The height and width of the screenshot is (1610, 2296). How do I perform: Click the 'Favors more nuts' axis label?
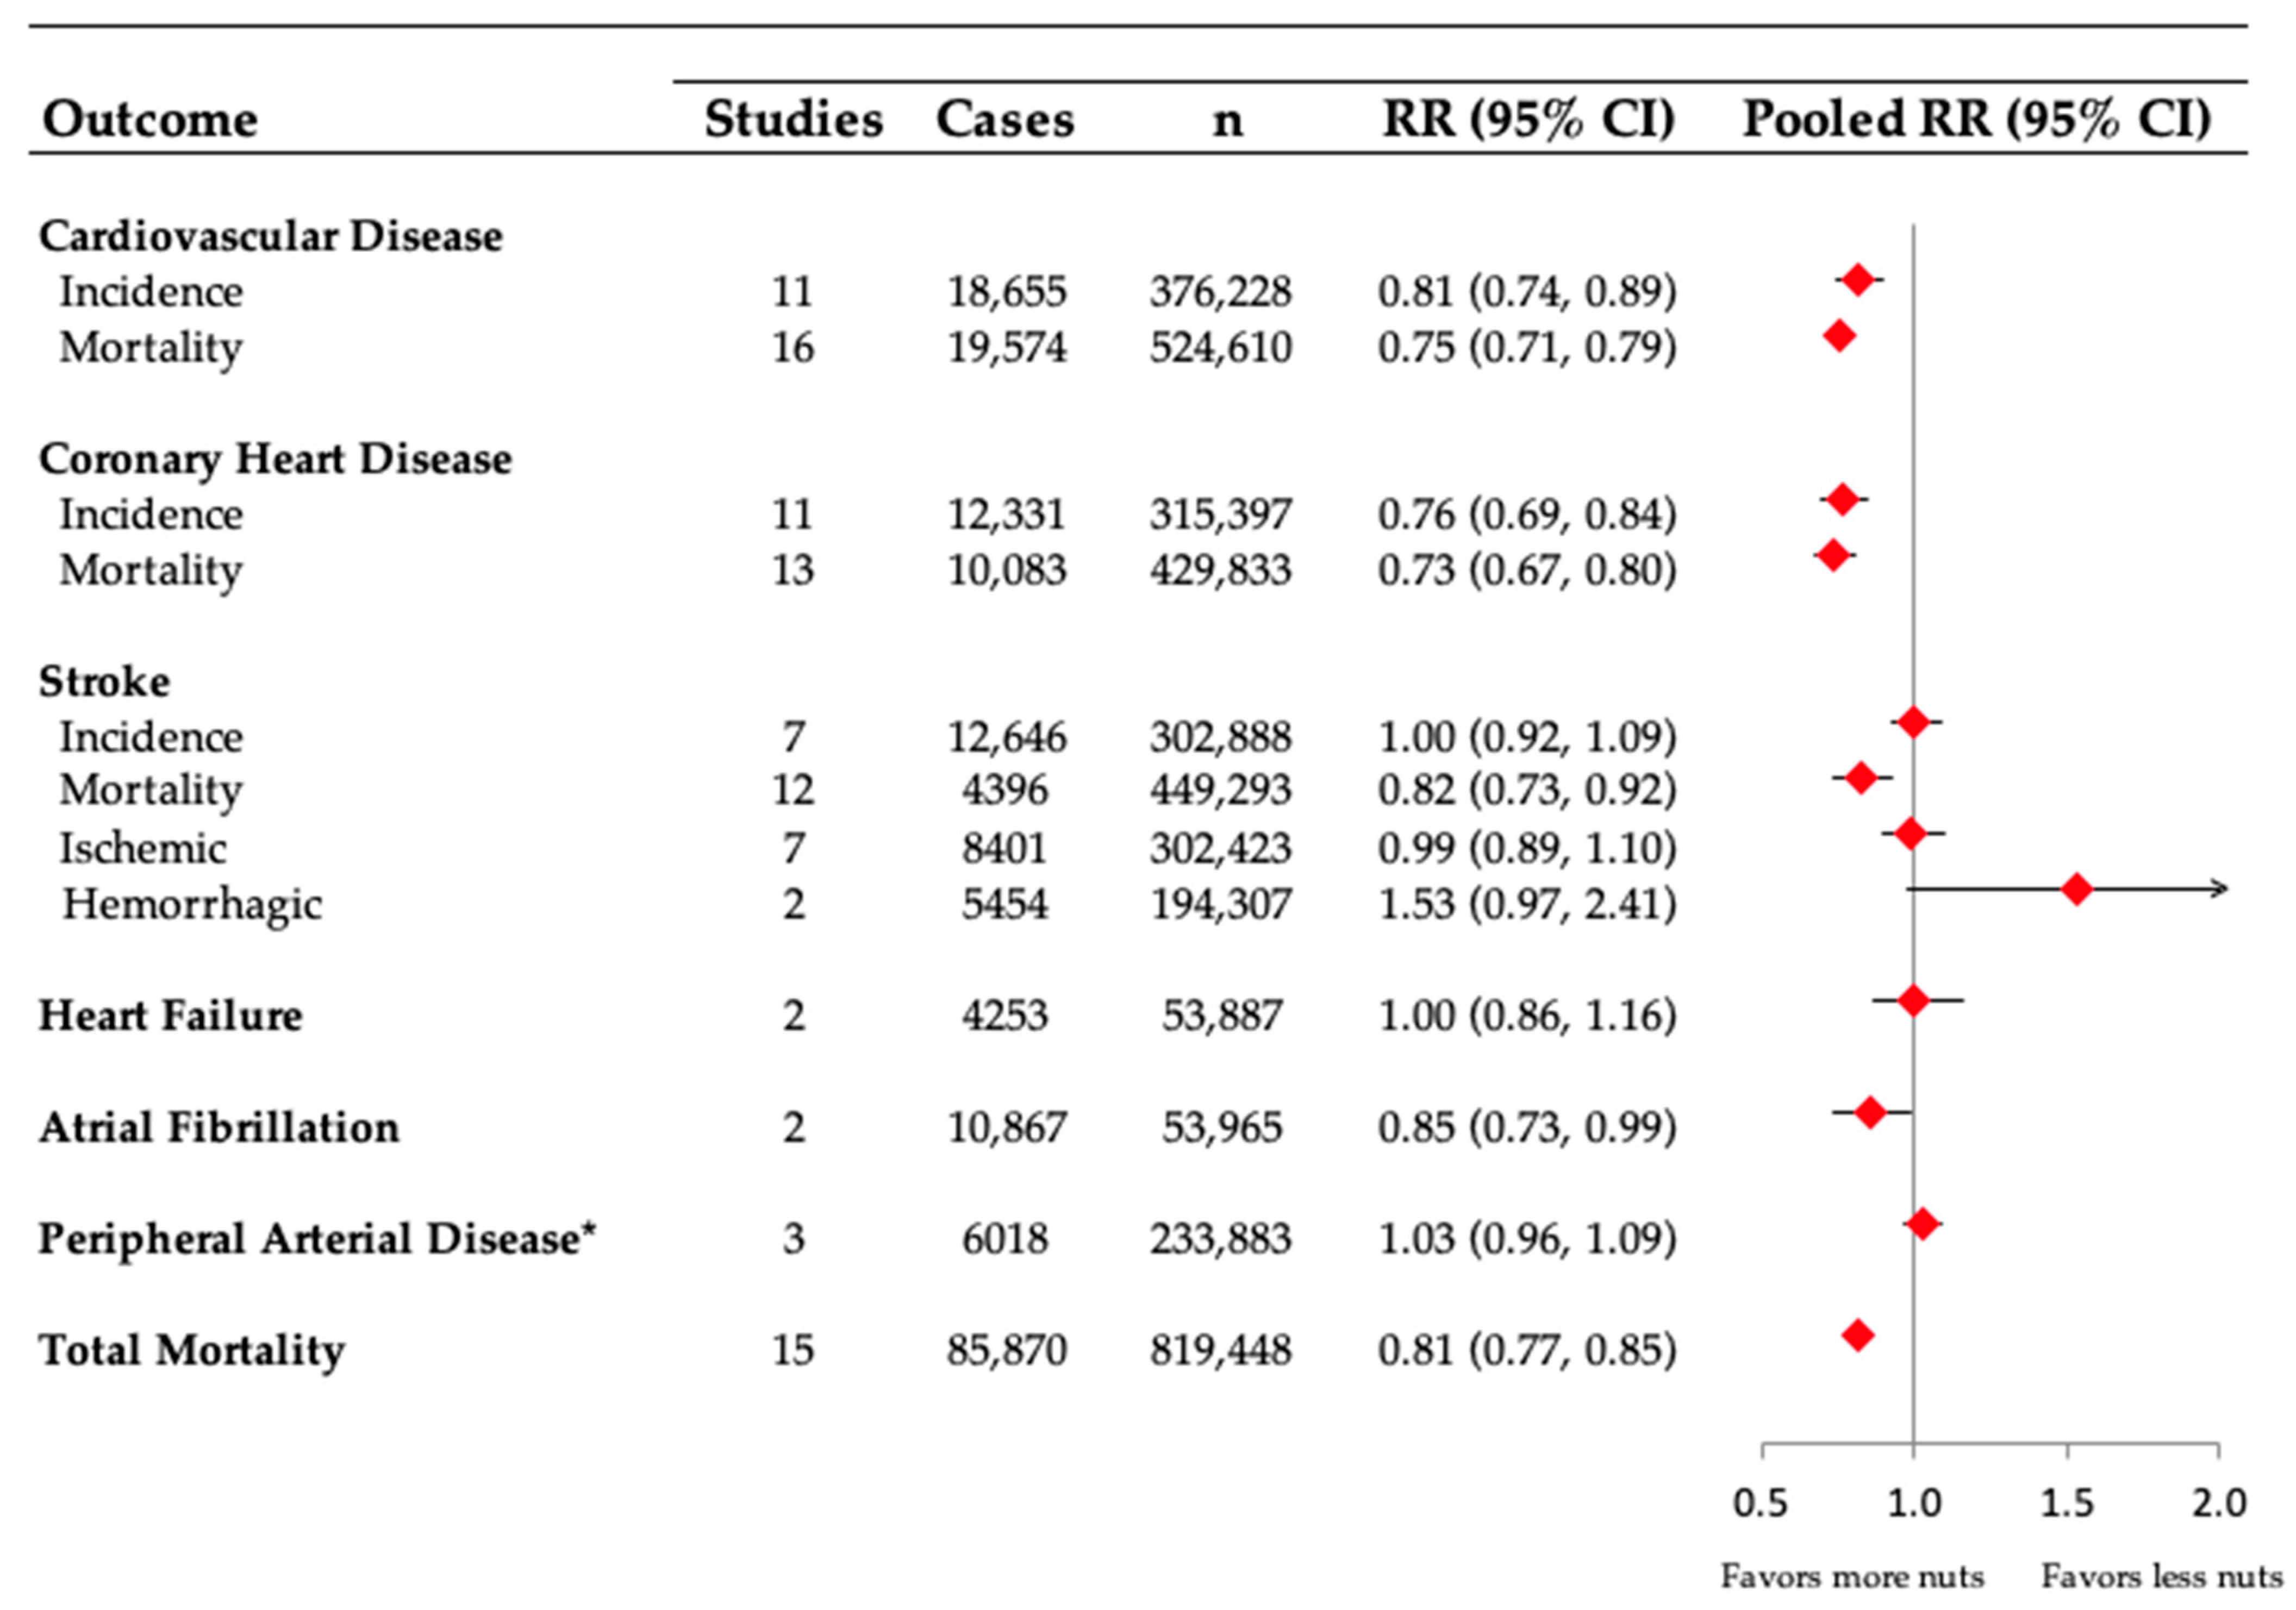[x=1852, y=1577]
